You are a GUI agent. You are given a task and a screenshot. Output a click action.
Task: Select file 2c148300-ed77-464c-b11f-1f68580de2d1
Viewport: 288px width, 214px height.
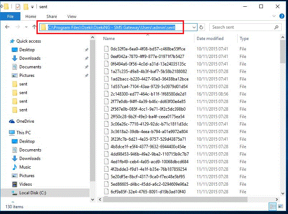click(148, 94)
